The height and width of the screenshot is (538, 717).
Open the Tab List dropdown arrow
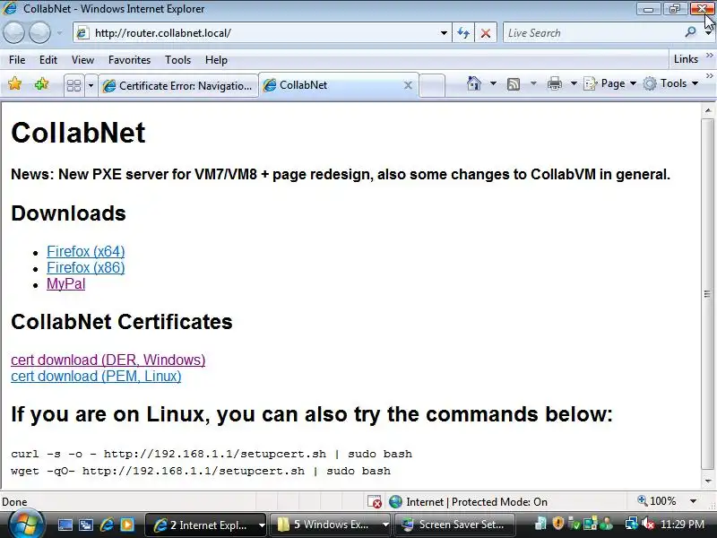click(x=91, y=85)
